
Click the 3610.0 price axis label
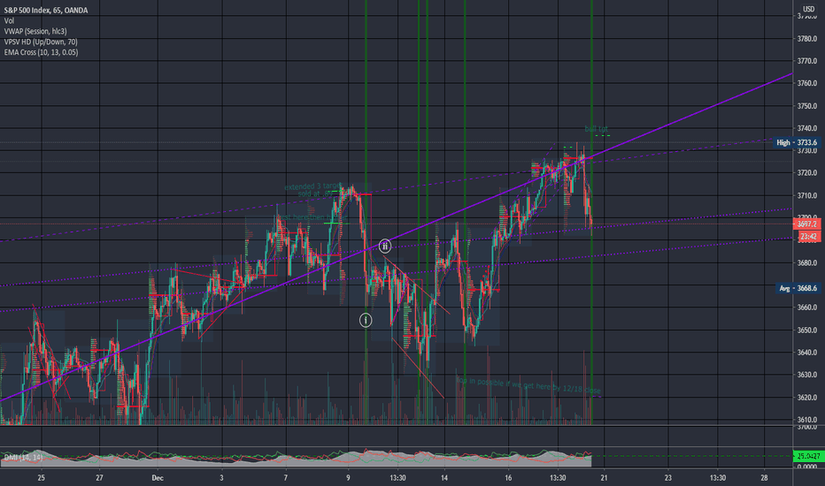pyautogui.click(x=807, y=420)
